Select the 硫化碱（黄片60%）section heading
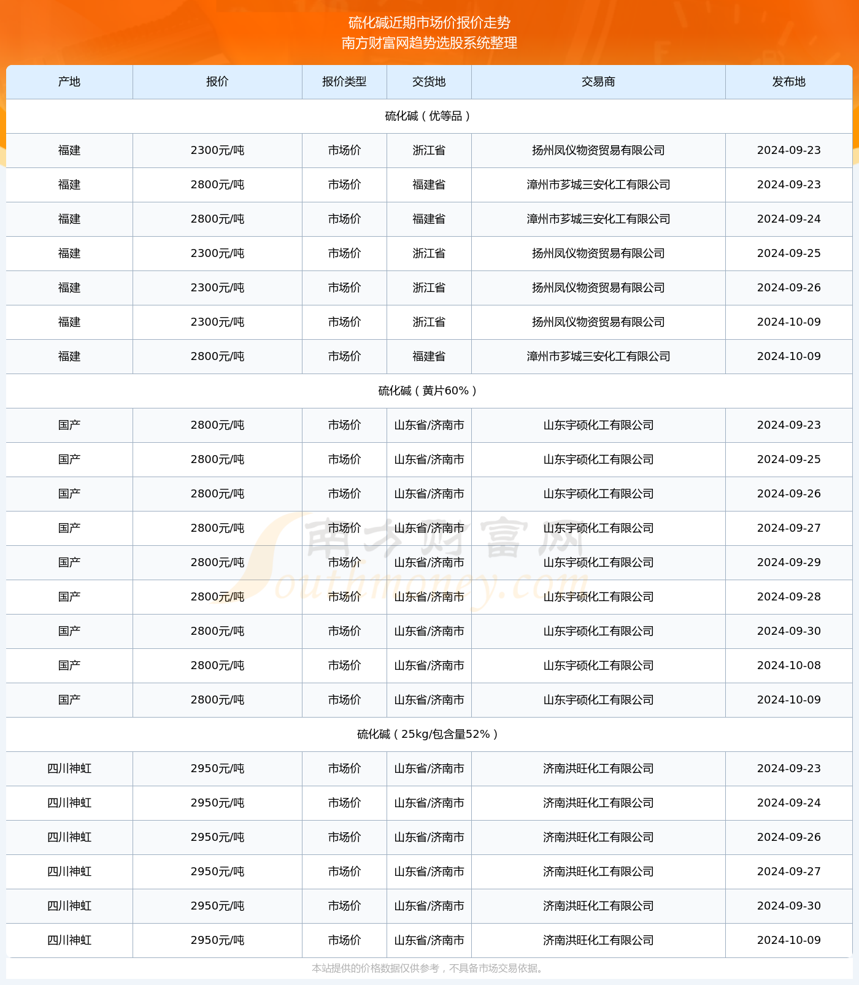This screenshot has height=985, width=859. click(429, 391)
